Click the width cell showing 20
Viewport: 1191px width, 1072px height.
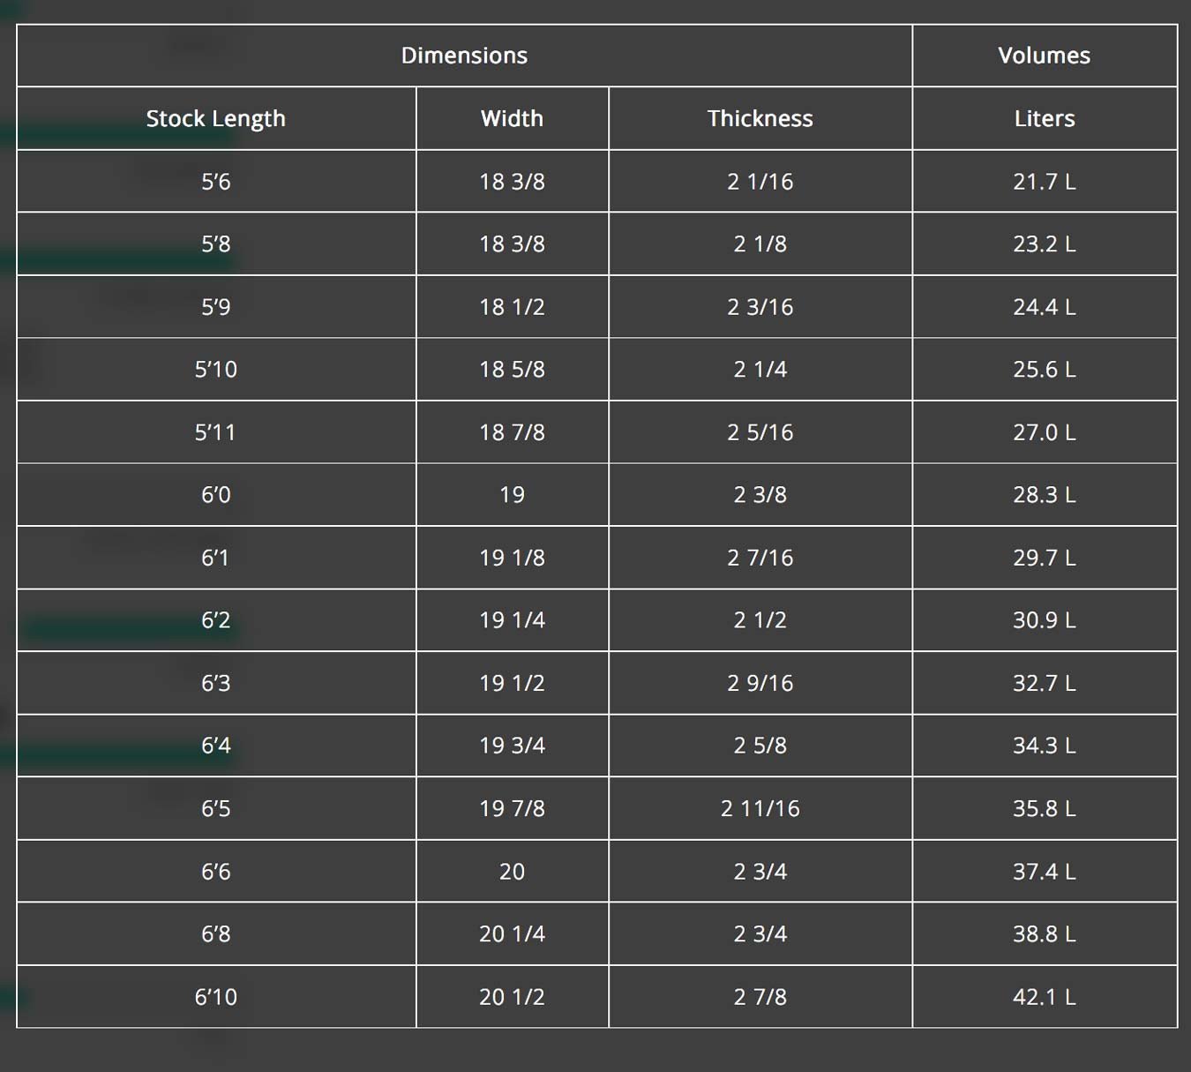[512, 871]
